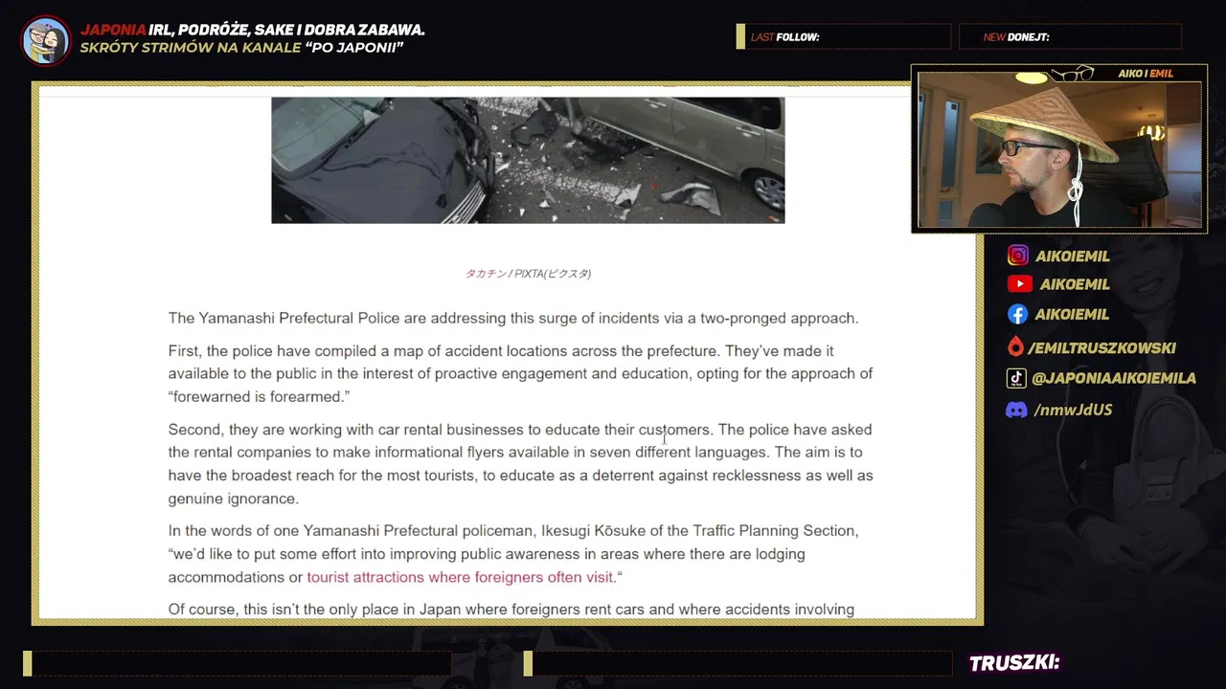Viewport: 1226px width, 689px height.
Task: Click the 'JAPONIA IRL, PODRÓŻE, SAKE' title text
Action: tap(253, 30)
